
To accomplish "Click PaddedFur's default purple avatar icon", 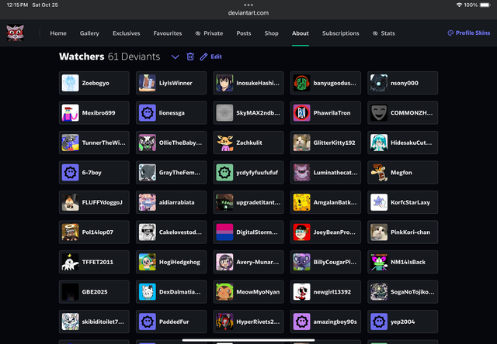I will [148, 322].
